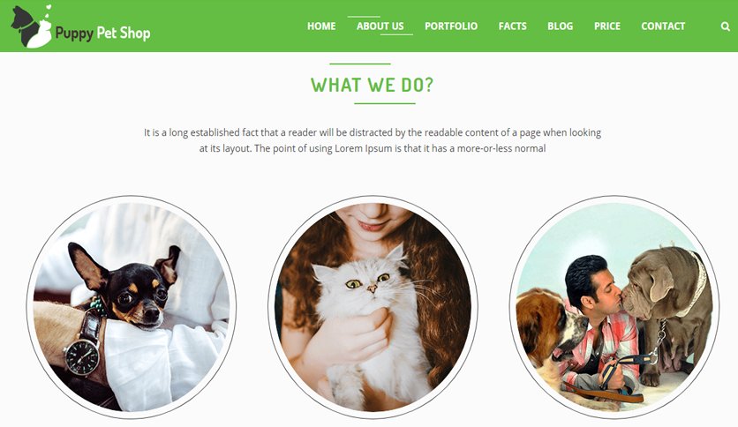Open the man kissing dog photo
This screenshot has width=738, height=427.
point(614,307)
